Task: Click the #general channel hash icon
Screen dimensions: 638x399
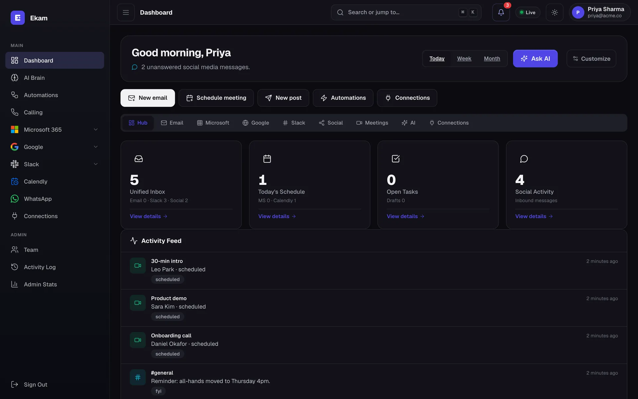Action: 138,377
